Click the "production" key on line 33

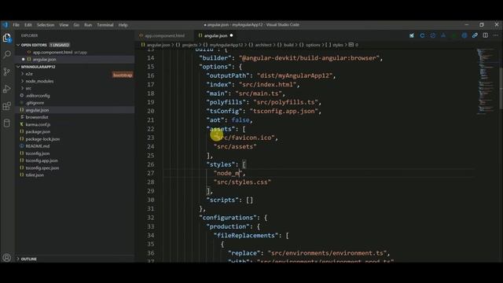228,226
